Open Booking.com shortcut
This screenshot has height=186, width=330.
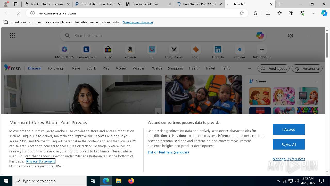point(86,52)
